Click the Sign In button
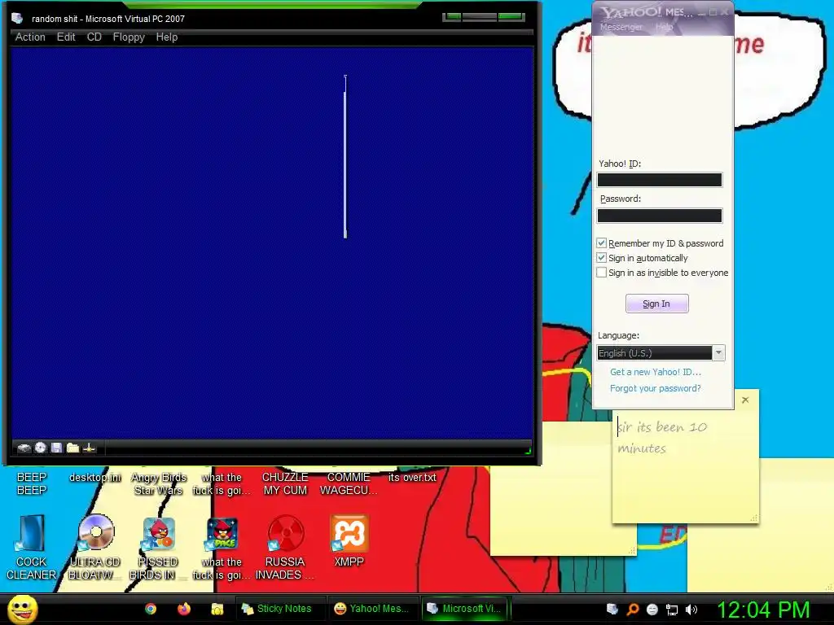 click(x=657, y=304)
